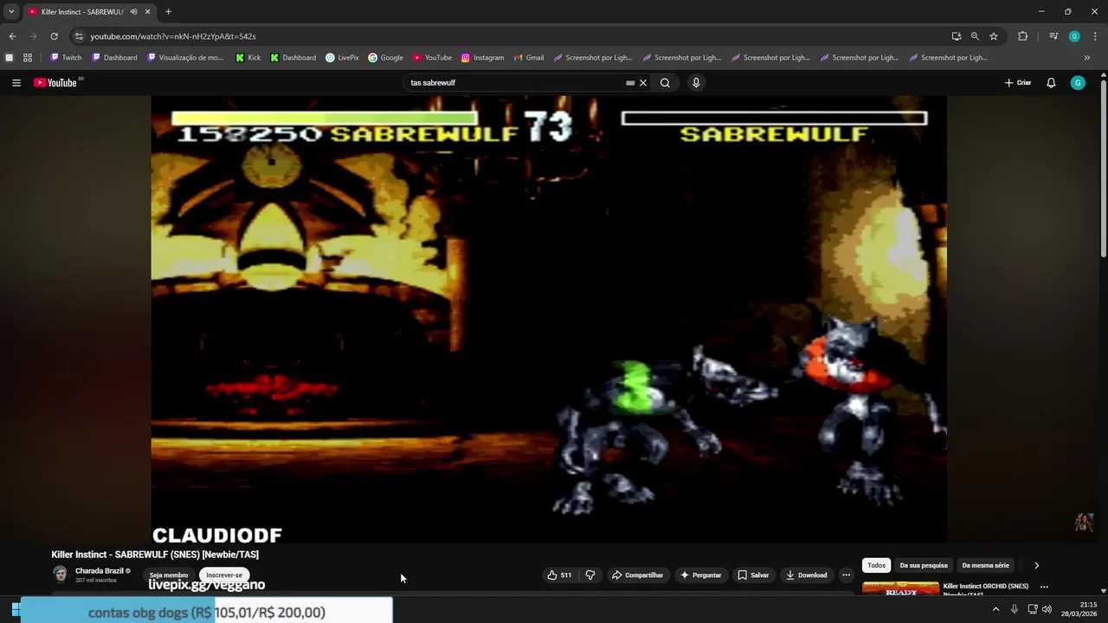Image resolution: width=1108 pixels, height=623 pixels.
Task: Click the Perguntar ask button
Action: [x=700, y=575]
